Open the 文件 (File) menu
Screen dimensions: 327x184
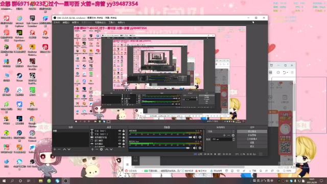coord(57,22)
